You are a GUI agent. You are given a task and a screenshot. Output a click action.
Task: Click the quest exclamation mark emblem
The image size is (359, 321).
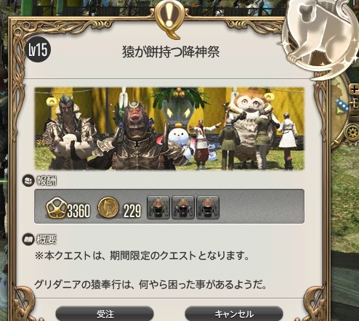(x=170, y=18)
